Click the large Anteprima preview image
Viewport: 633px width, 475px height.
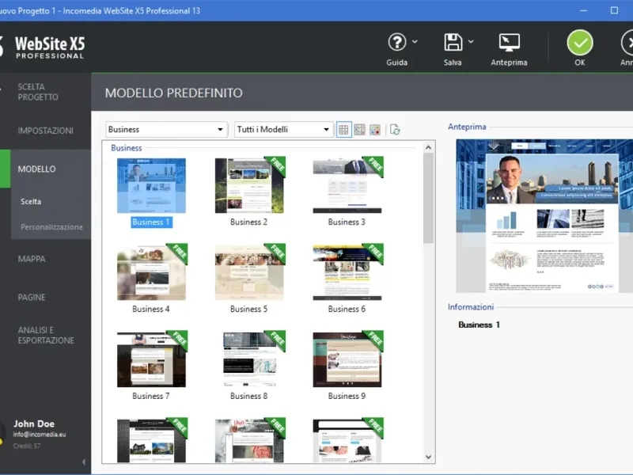click(544, 215)
